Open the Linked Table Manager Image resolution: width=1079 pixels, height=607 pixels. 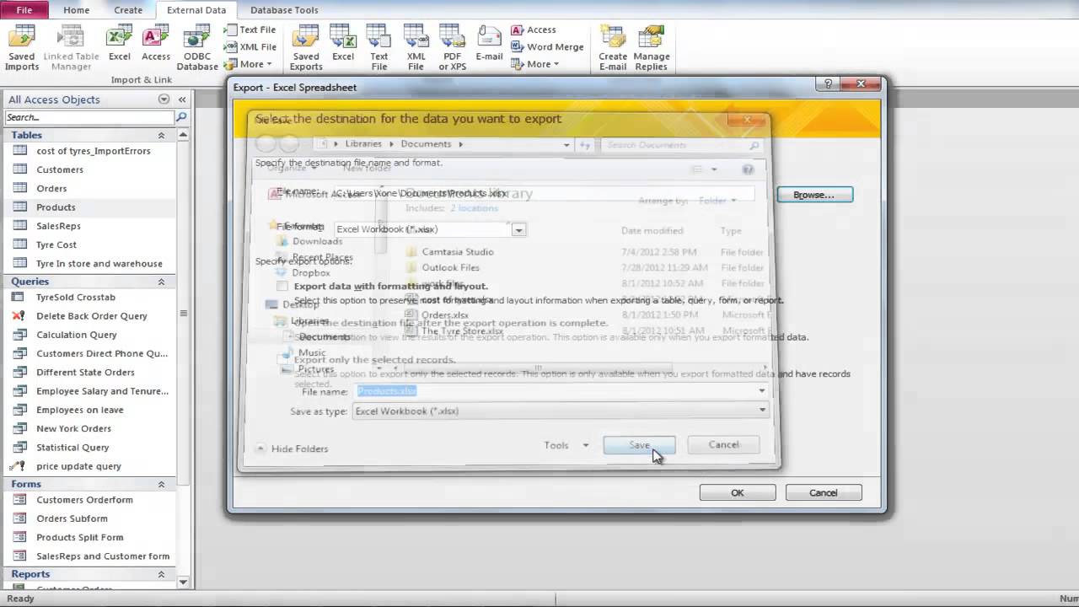coord(71,47)
